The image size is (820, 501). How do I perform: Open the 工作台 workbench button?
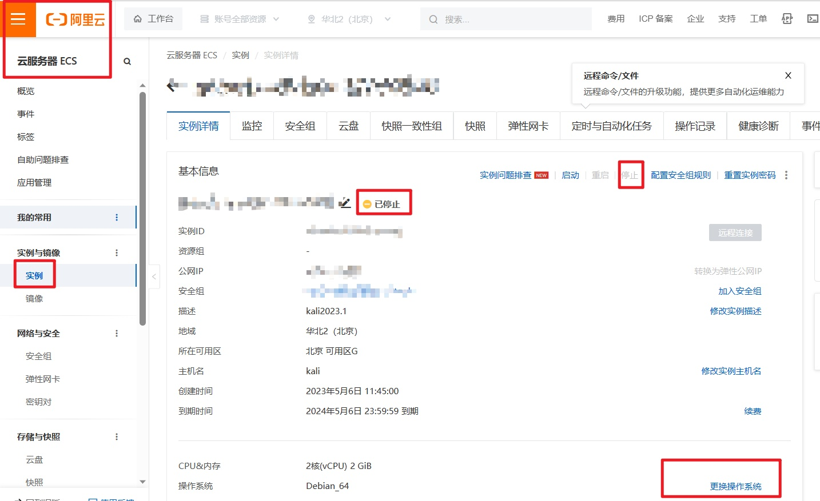153,19
